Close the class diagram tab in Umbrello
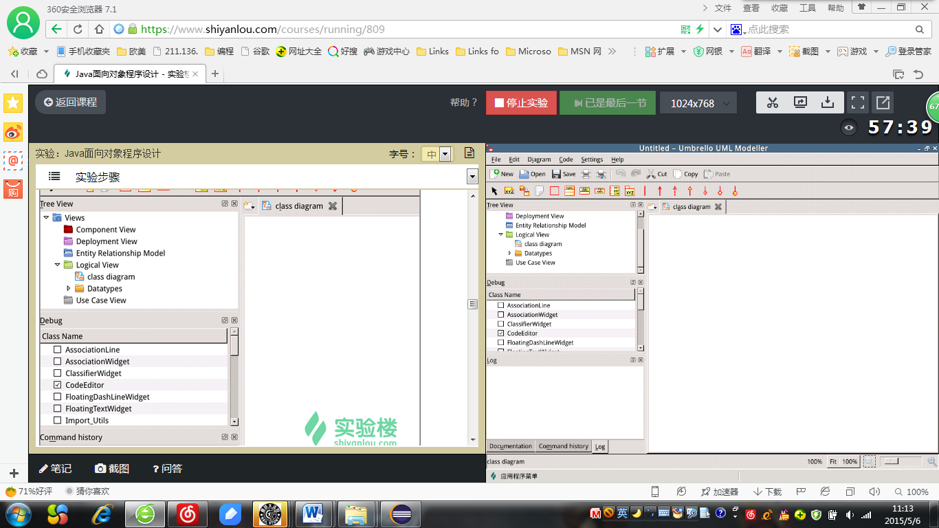Screen dimensions: 939x528 pos(718,207)
